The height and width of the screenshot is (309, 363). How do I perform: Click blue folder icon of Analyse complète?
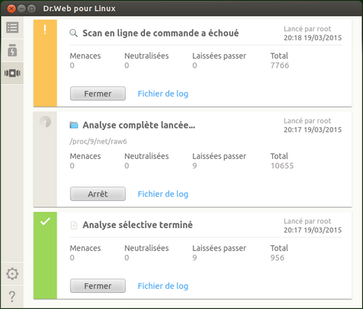(74, 125)
